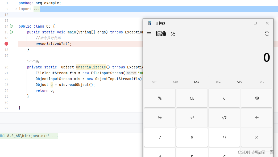Click the MC memory clear button

tap(154, 82)
